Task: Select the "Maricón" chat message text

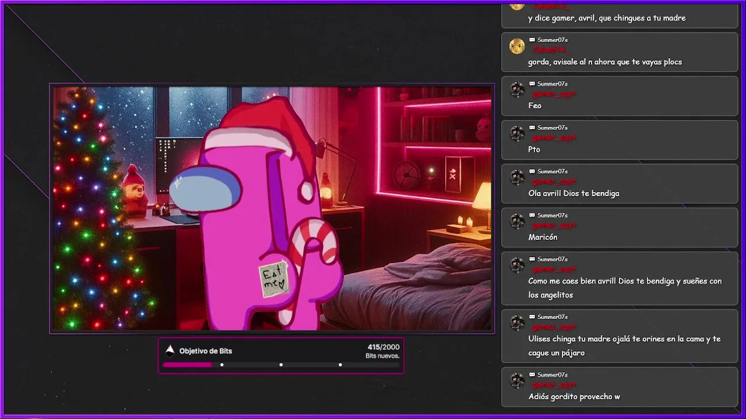Action: [543, 237]
